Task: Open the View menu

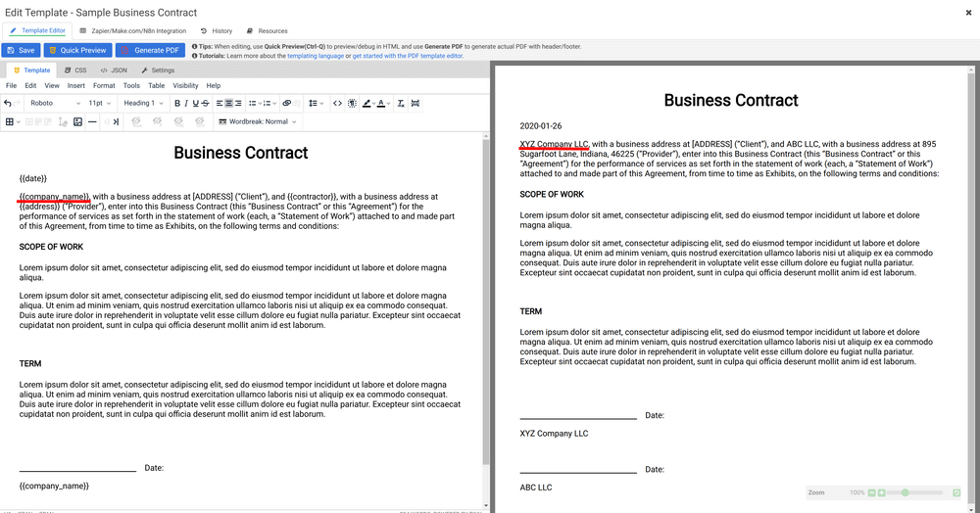Action: tap(52, 85)
